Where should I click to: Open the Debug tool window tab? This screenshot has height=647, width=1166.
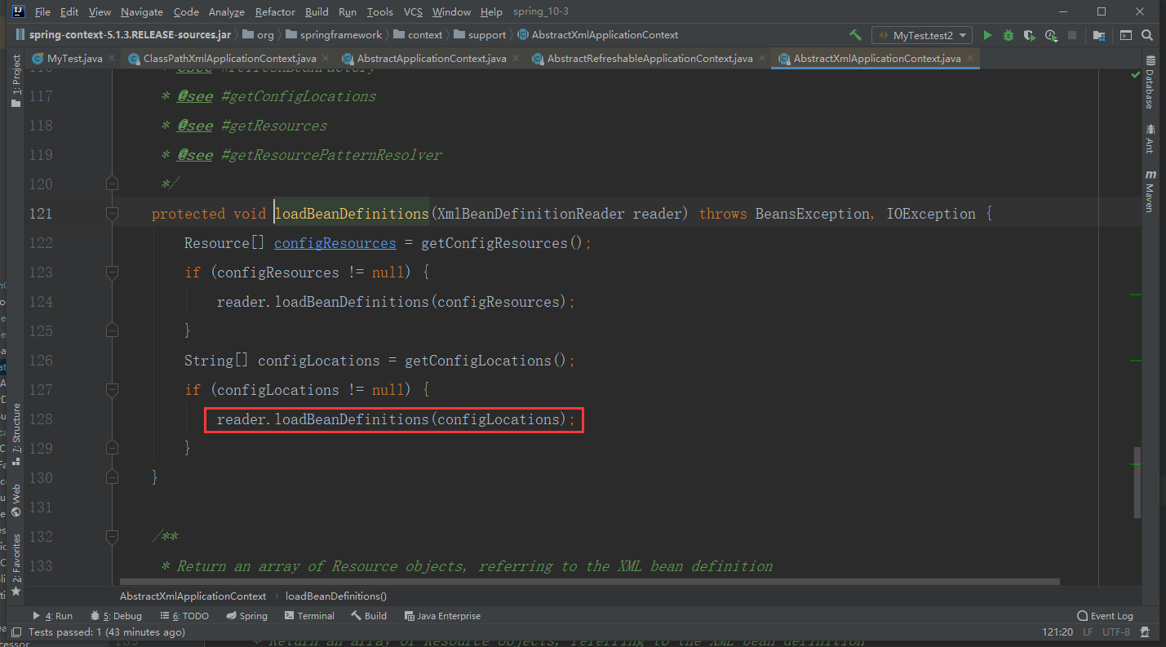click(116, 616)
